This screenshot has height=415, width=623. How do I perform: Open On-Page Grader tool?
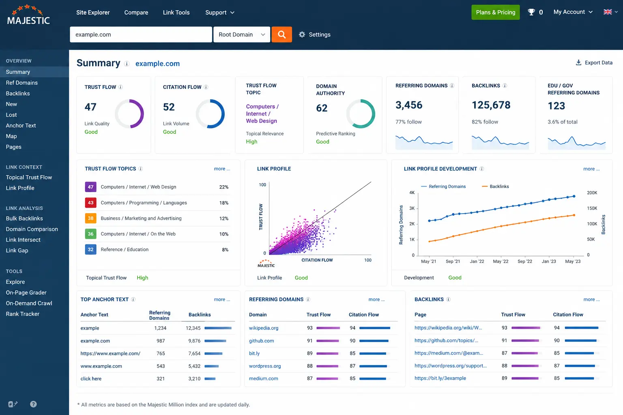[26, 293]
